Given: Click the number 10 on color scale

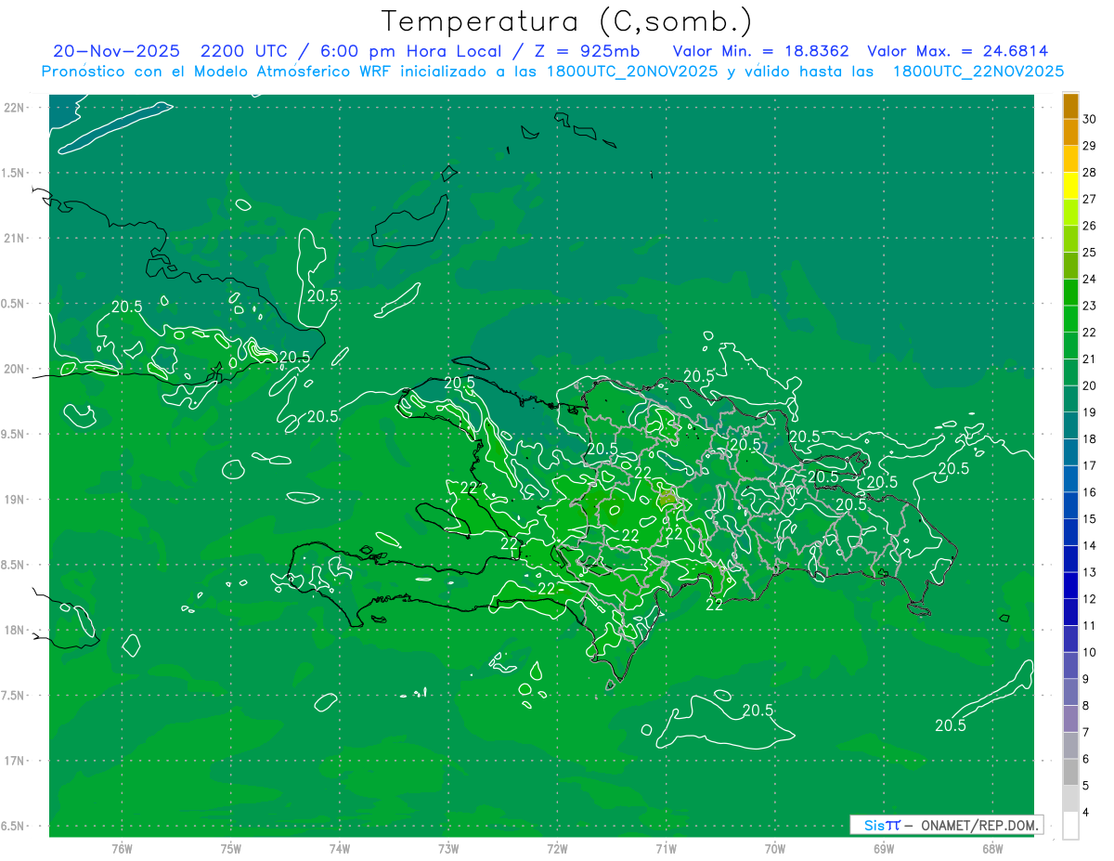Looking at the screenshot, I should pos(1090,652).
